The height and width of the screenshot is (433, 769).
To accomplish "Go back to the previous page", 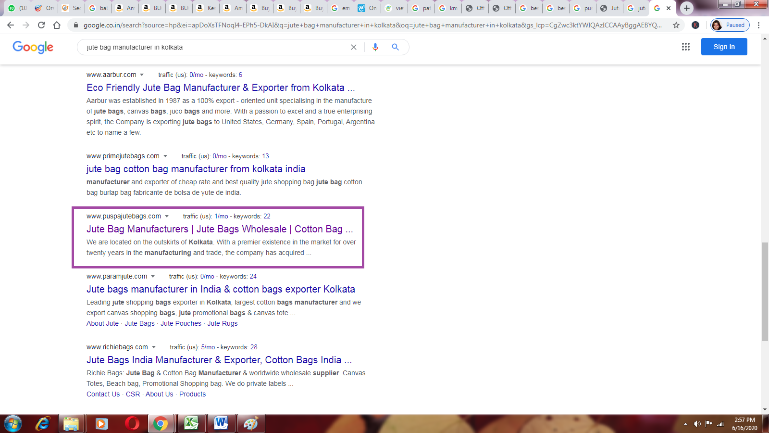I will click(x=11, y=25).
